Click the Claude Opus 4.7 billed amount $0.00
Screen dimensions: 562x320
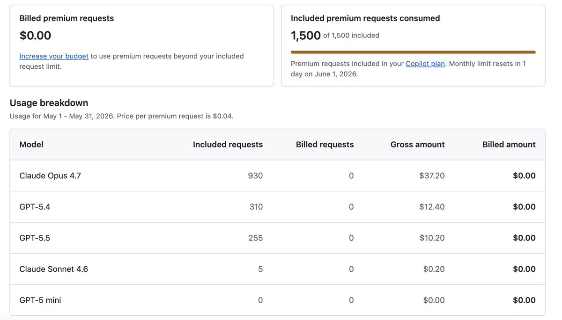click(x=524, y=176)
